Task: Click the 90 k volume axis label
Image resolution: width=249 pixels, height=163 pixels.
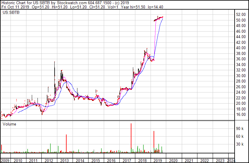Action: point(240,128)
